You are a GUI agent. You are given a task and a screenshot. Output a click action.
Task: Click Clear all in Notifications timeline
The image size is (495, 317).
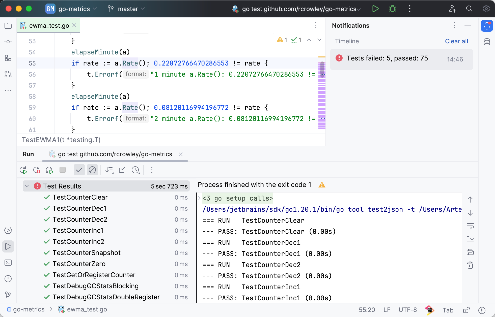(x=456, y=41)
